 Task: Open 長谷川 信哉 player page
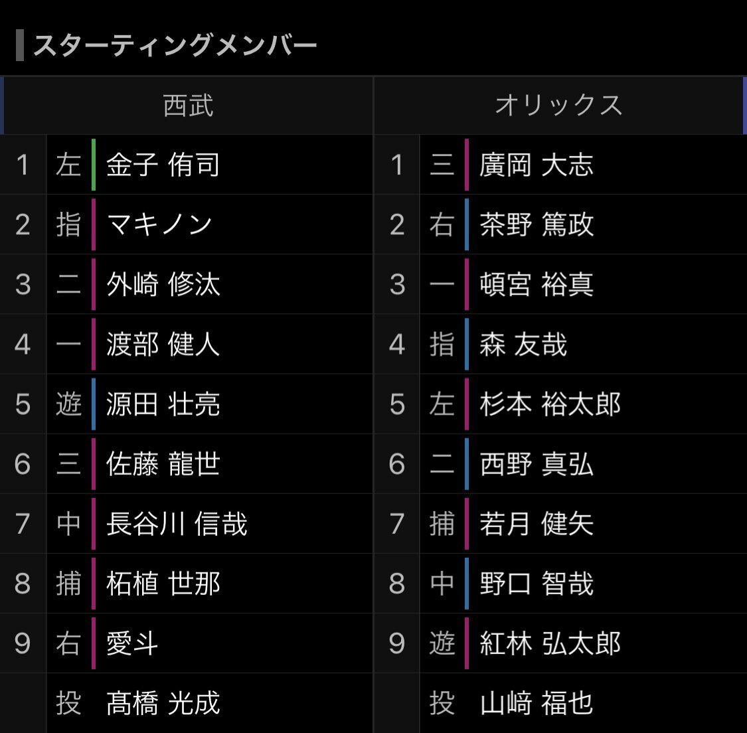pos(177,524)
